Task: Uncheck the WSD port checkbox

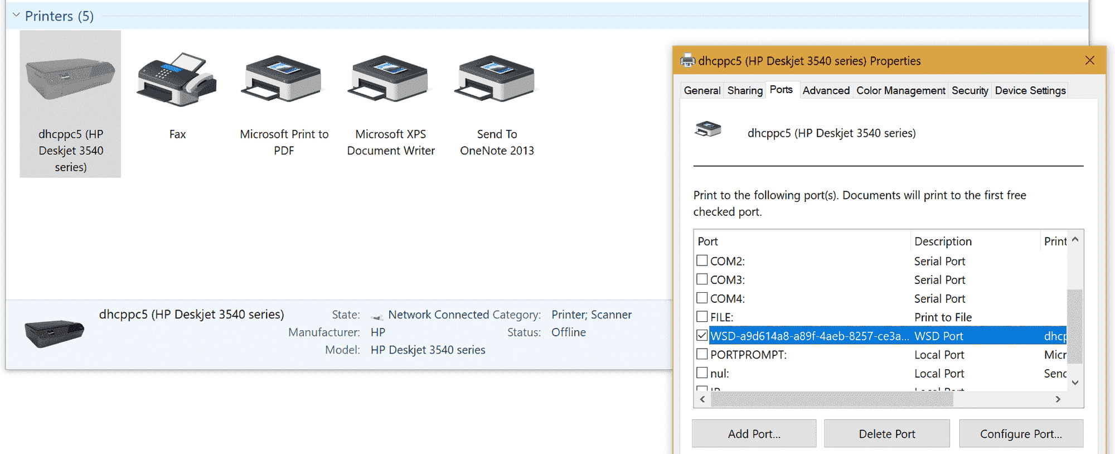Action: tap(702, 335)
